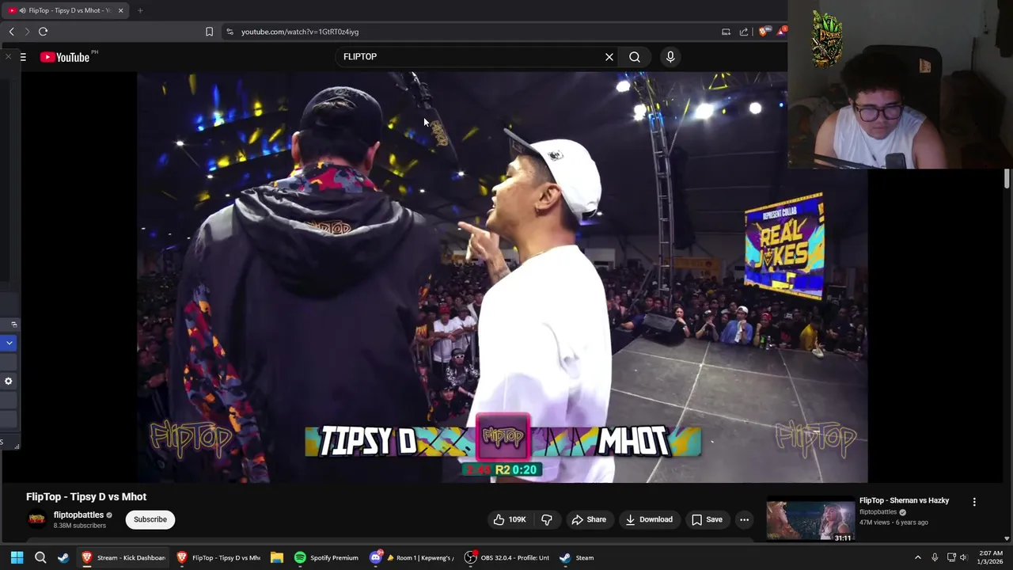Click the page vertical scrollbar
1013x570 pixels.
1007,178
